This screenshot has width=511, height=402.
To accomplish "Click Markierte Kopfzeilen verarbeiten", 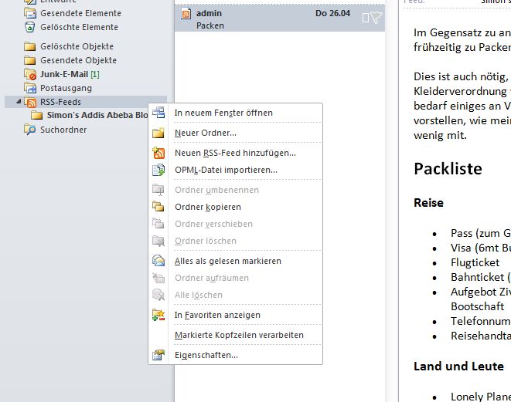I will coord(239,335).
